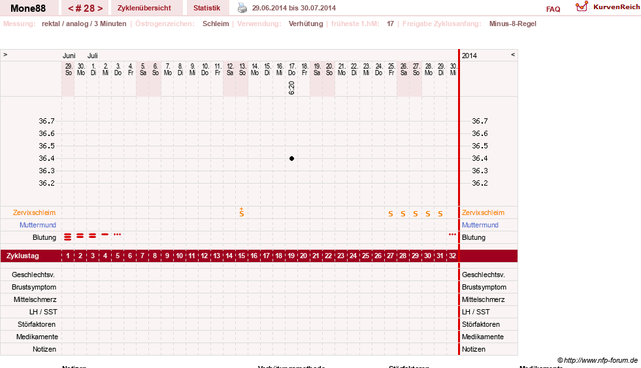Image resolution: width=641 pixels, height=368 pixels.
Task: Click the spotting dots on cycle day 32
Action: [x=452, y=234]
